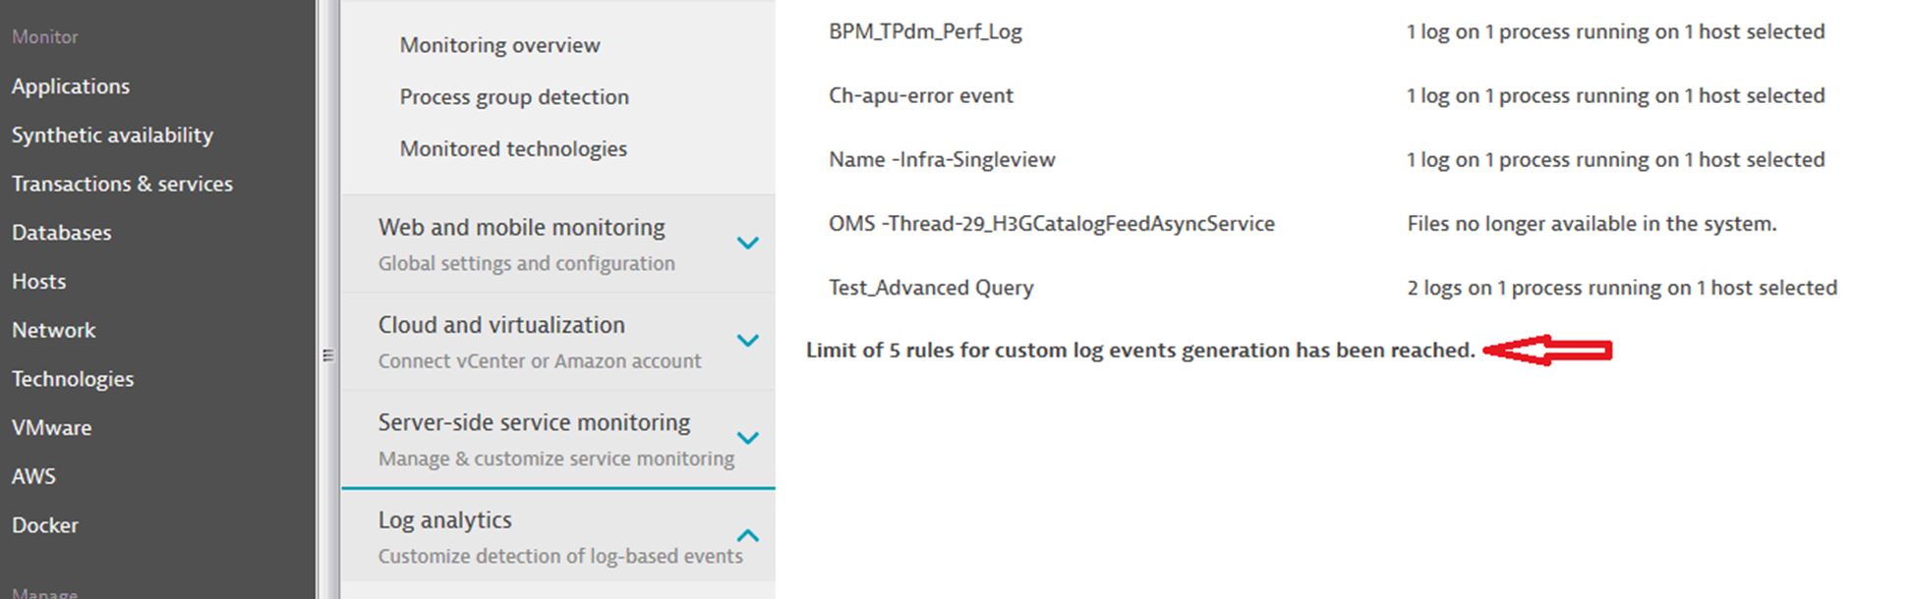Select Hosts in the navigation menu

pos(39,282)
